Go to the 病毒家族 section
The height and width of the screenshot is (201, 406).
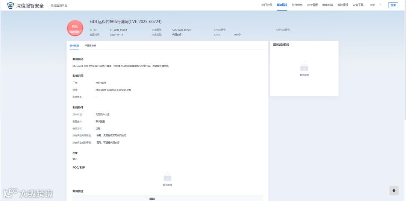(327, 5)
